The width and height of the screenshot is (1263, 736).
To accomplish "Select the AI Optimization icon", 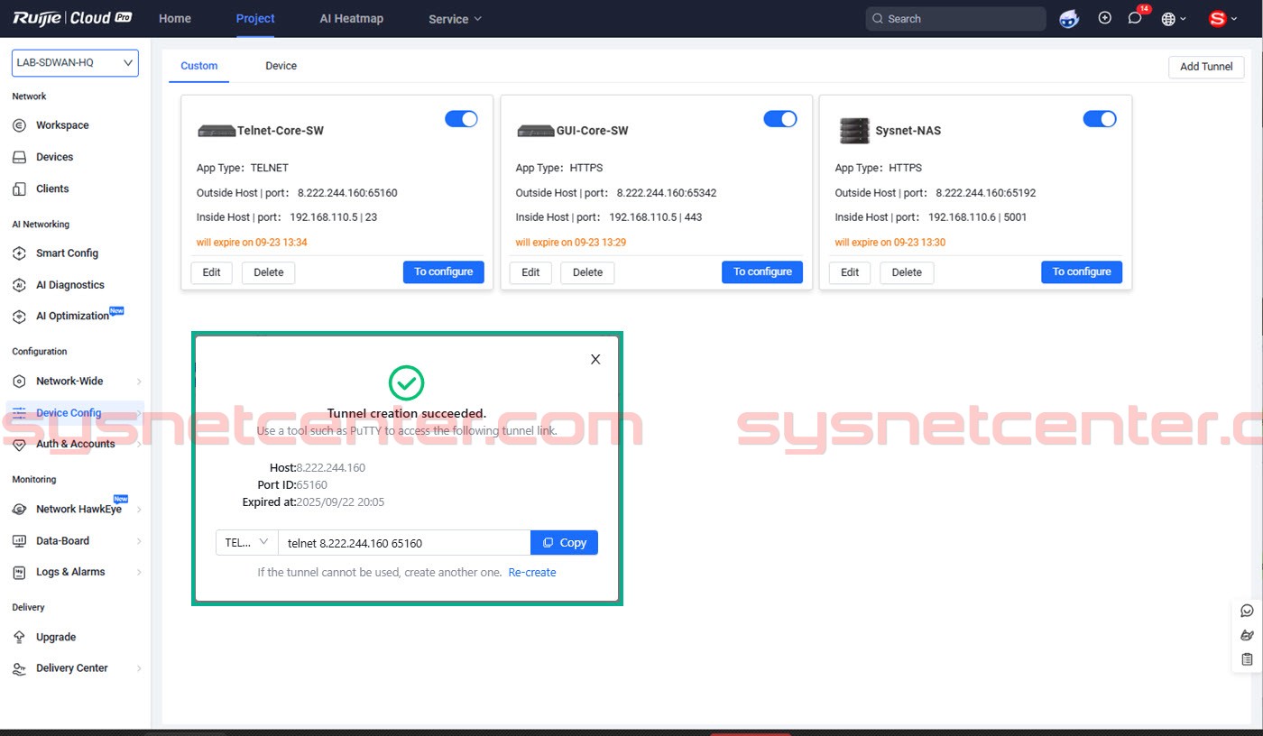I will (x=19, y=317).
